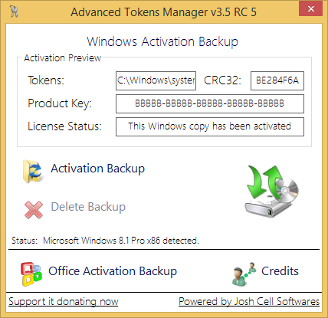Image resolution: width=328 pixels, height=318 pixels.
Task: Click the Office logo icon
Action: [x=31, y=274]
